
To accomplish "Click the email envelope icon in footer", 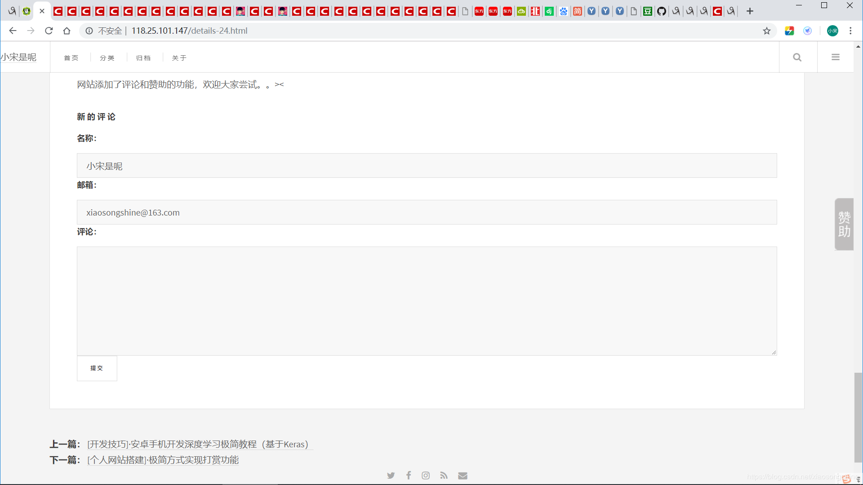I will point(463,476).
